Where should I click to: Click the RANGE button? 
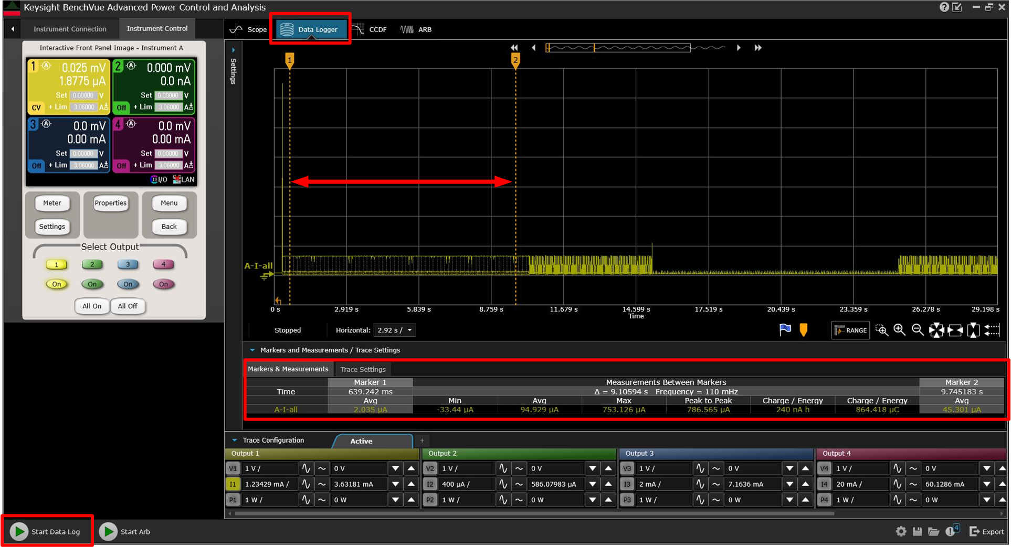tap(850, 330)
